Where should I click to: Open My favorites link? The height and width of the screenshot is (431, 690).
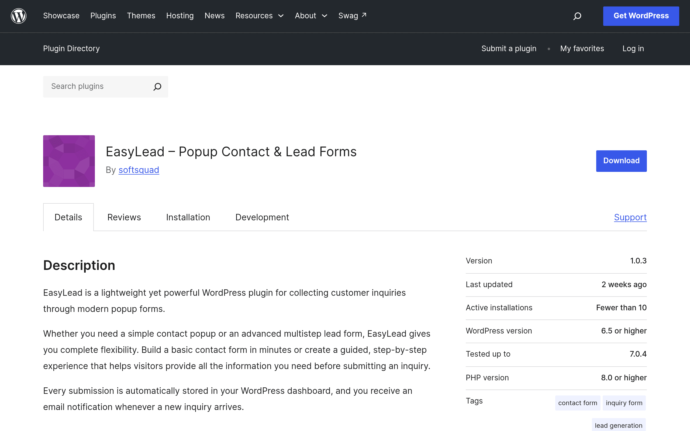coord(582,48)
